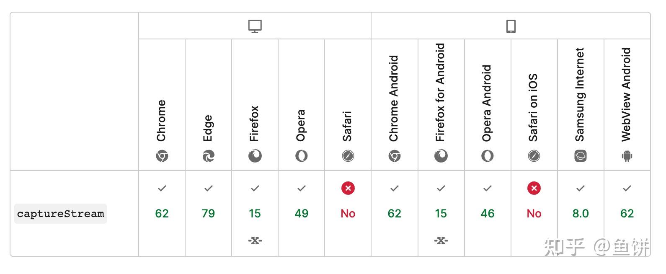Click the mobile device icon header
The image size is (666, 274).
[x=511, y=26]
